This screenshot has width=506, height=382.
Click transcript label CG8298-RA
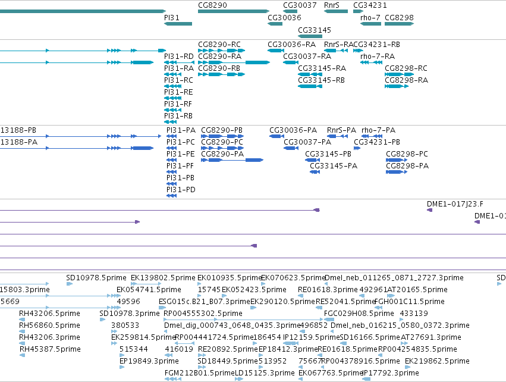(x=406, y=80)
